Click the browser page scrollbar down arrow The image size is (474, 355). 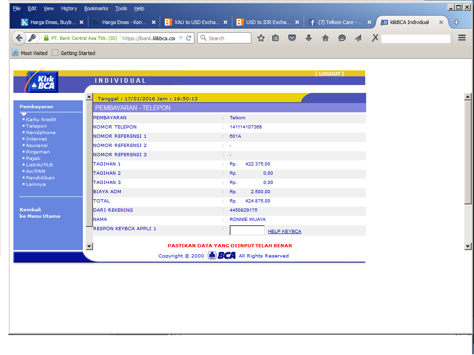click(x=468, y=246)
